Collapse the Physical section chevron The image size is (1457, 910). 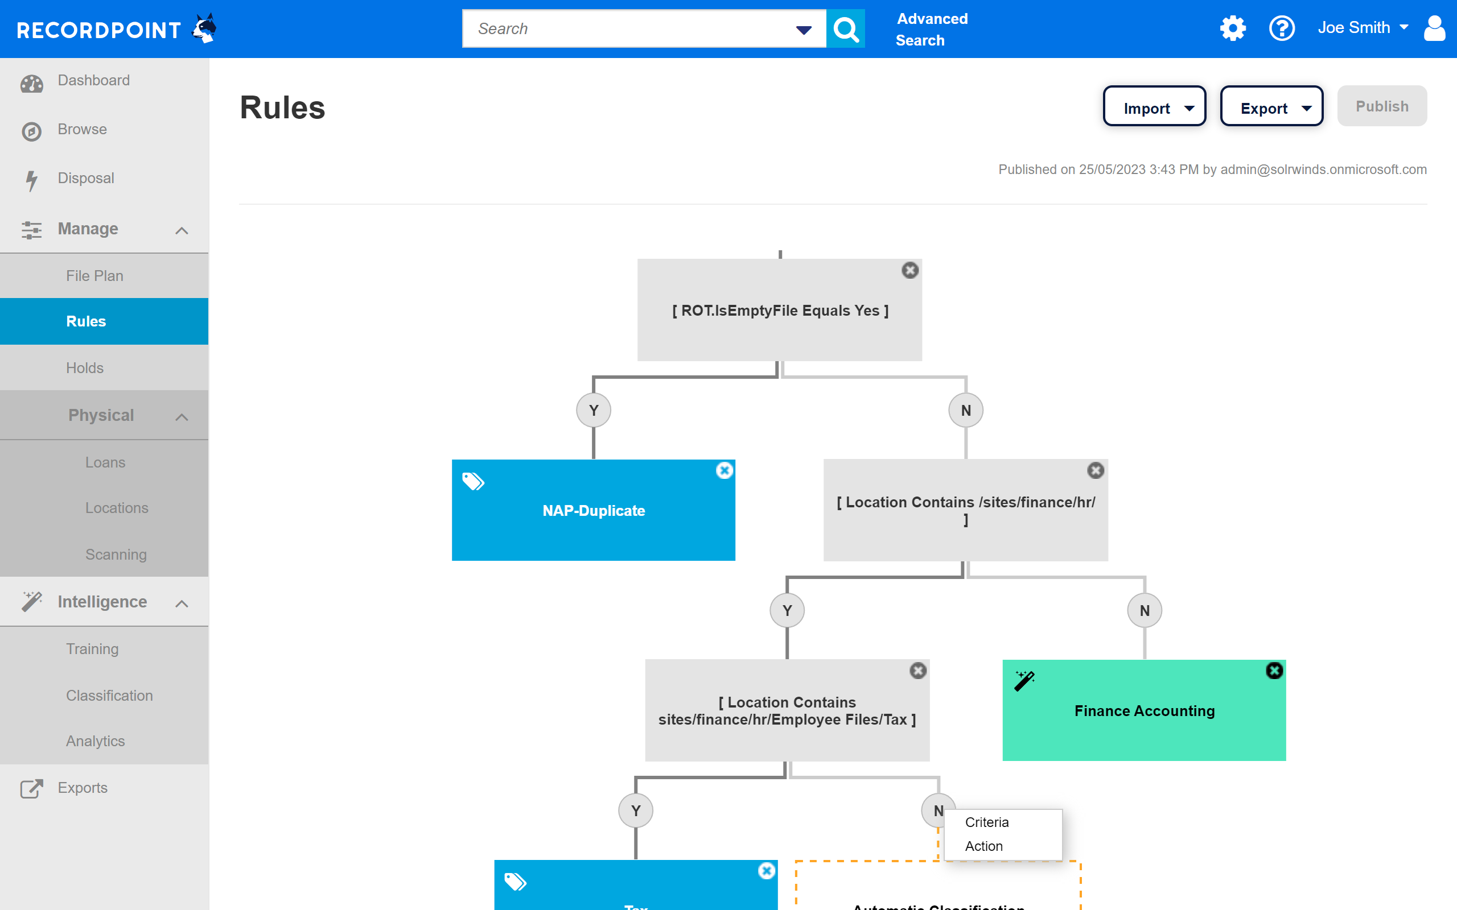coord(182,417)
